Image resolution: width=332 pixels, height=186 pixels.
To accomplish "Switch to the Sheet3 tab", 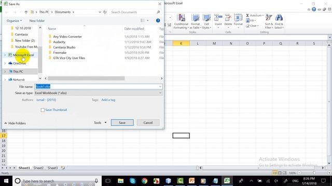I will 52,168.
